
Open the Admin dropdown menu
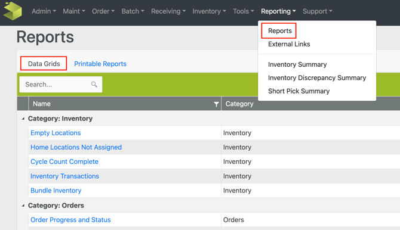44,11
